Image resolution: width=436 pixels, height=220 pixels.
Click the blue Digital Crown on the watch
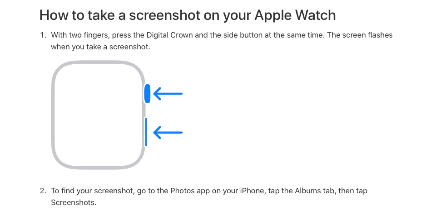pos(147,94)
